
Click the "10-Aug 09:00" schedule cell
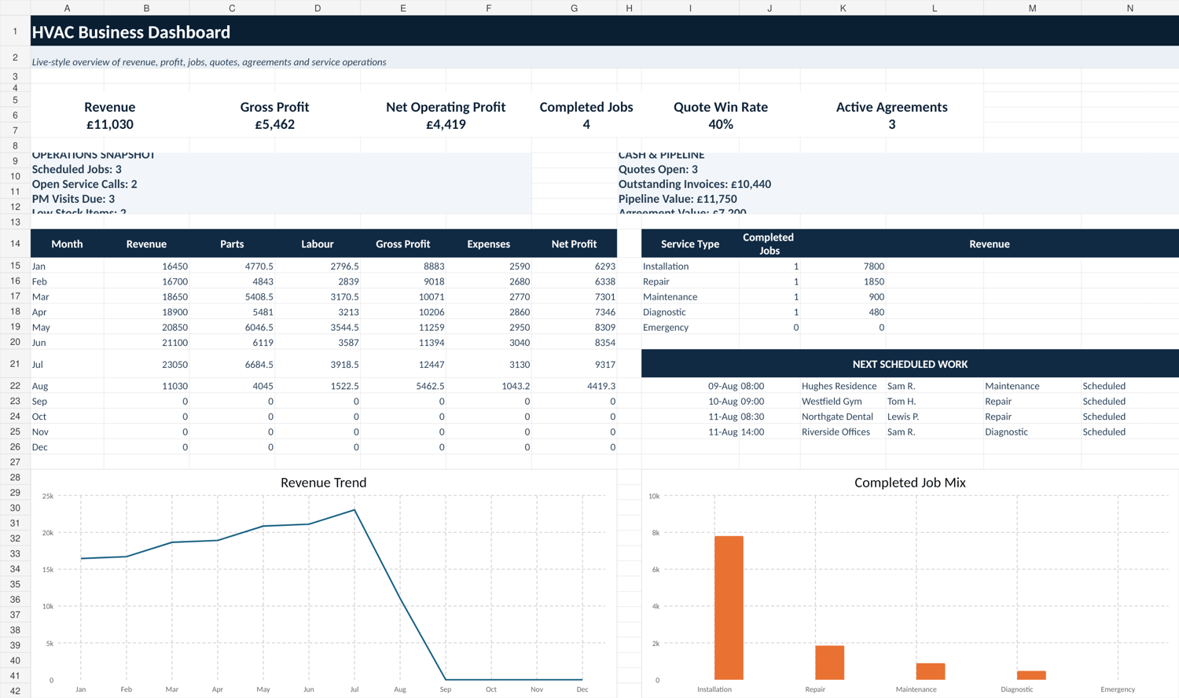[x=736, y=401]
